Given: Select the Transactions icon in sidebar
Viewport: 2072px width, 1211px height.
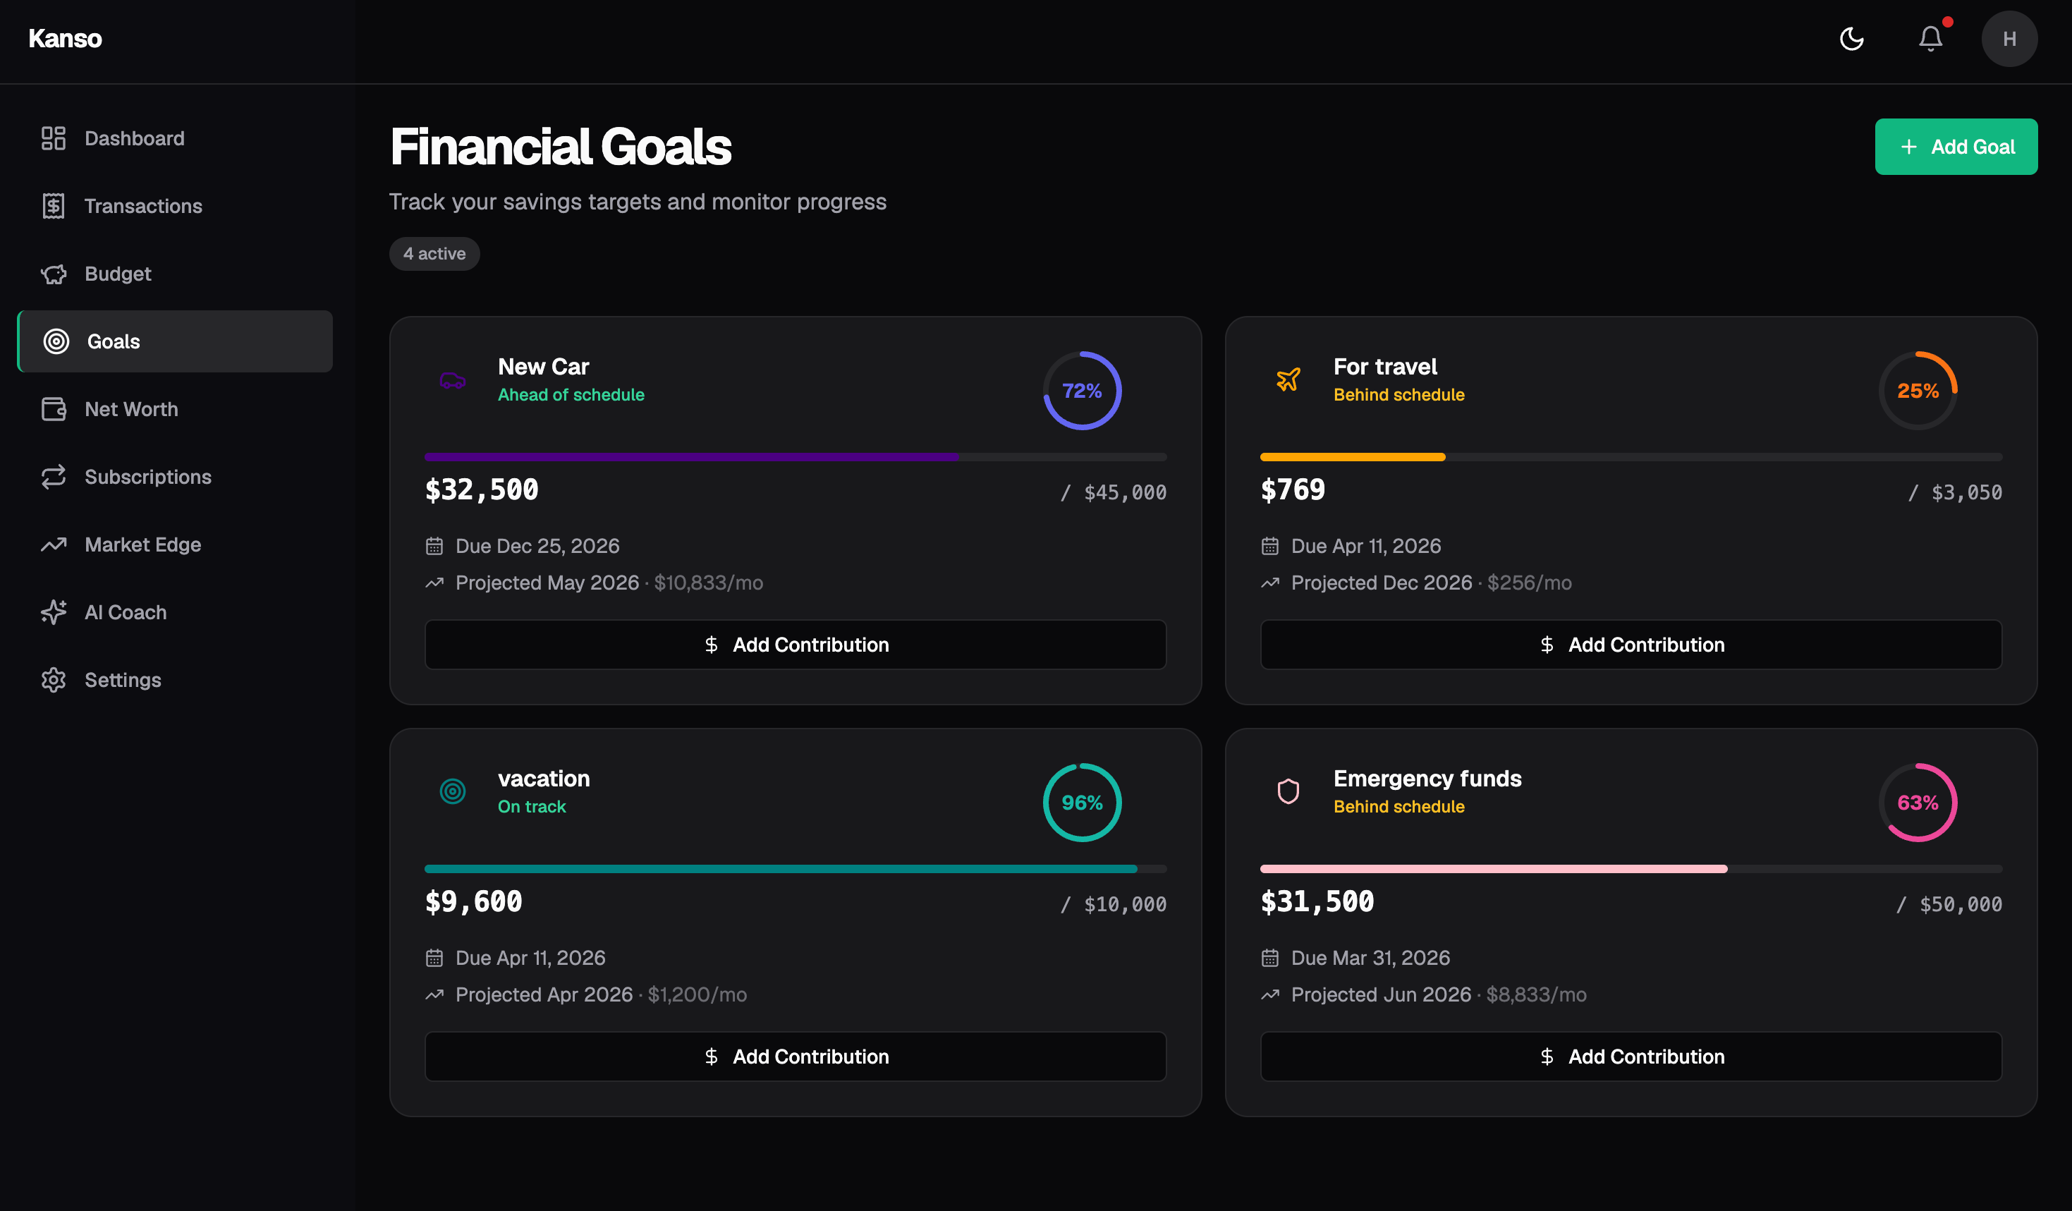Looking at the screenshot, I should coord(53,205).
